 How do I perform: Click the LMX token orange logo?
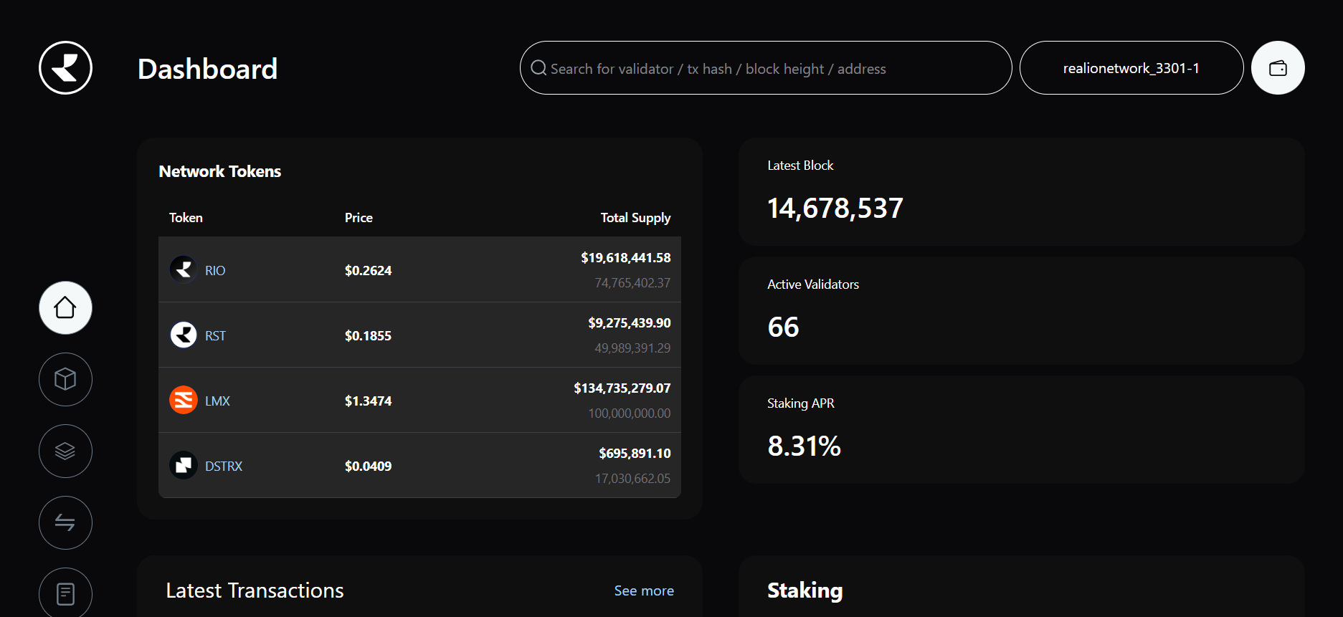(x=184, y=401)
